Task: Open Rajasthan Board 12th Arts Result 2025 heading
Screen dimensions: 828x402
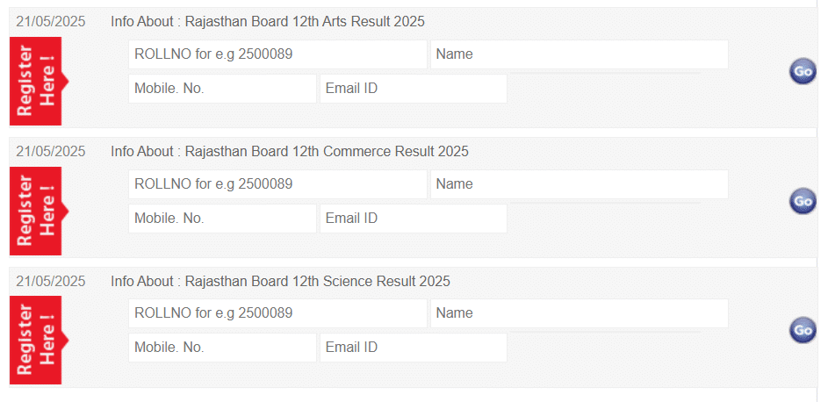Action: (x=305, y=22)
